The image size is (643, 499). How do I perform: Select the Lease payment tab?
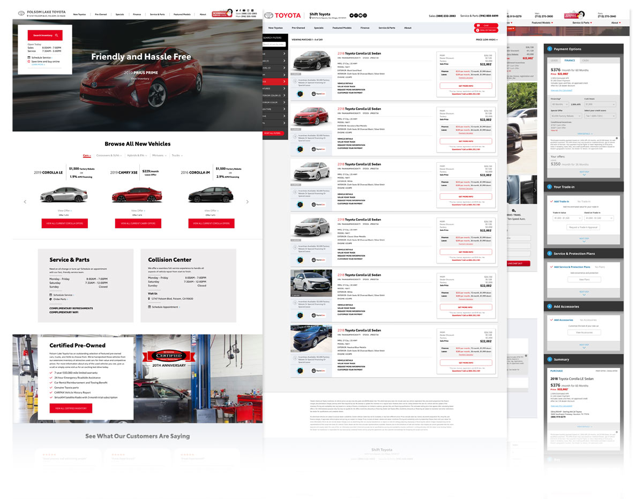click(554, 61)
